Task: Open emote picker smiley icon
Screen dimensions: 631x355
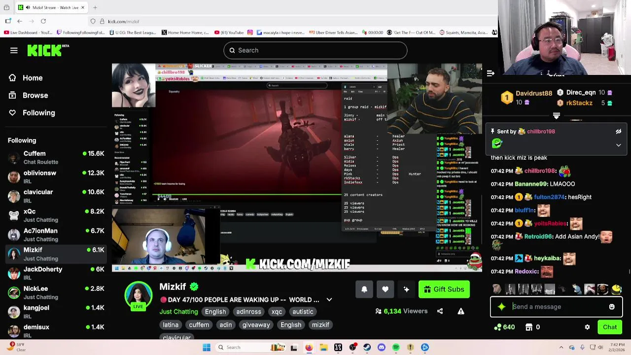Action: (612, 307)
